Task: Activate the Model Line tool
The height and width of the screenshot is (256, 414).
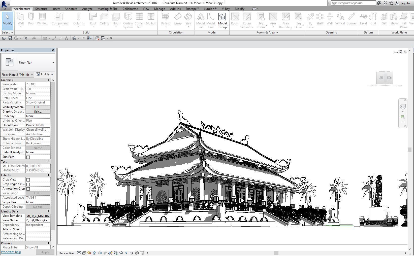Action: click(211, 21)
